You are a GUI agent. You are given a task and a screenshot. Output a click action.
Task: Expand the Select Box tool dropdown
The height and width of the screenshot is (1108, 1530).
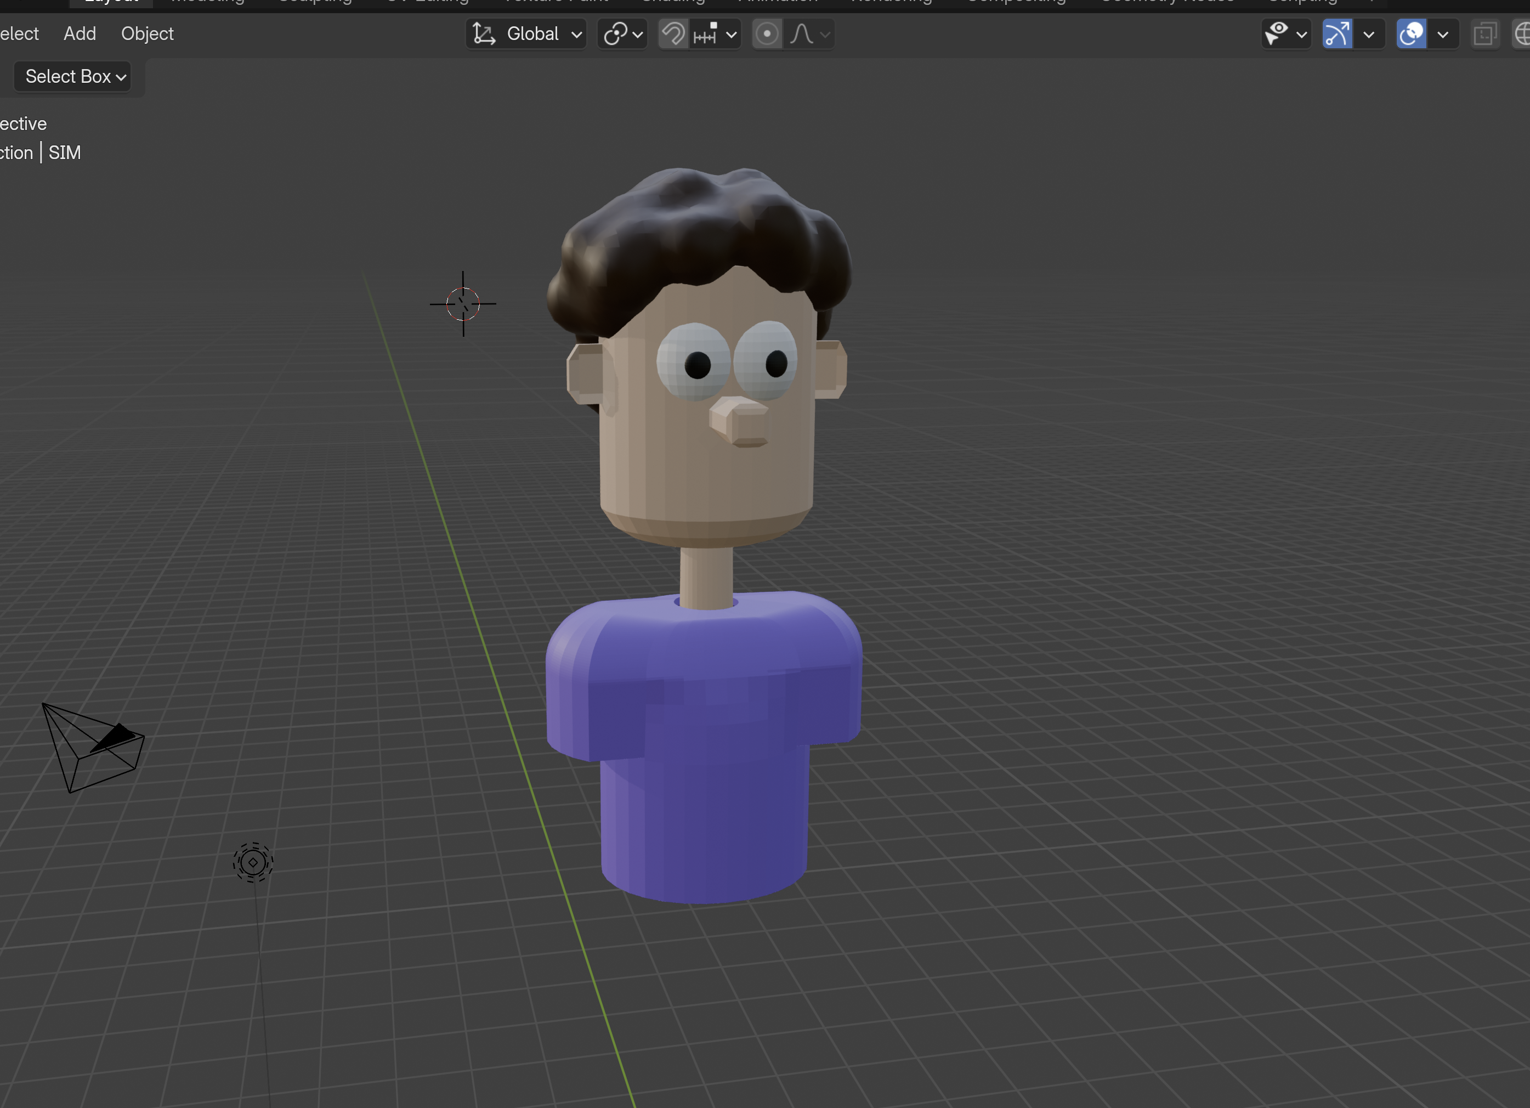click(73, 77)
